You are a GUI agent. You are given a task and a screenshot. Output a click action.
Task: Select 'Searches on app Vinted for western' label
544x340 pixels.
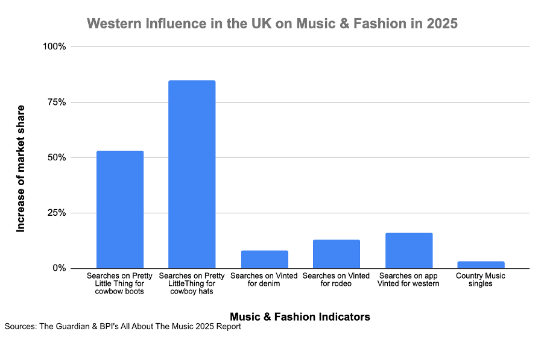(408, 280)
